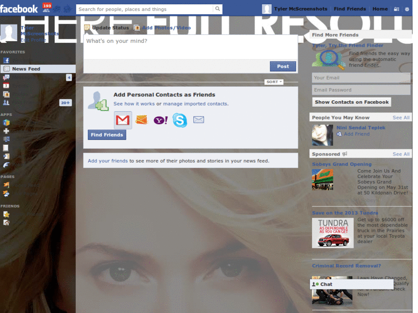Viewport: 418px width, 313px height.
Task: Open the notifications globe icon in top bar
Action: (67, 9)
